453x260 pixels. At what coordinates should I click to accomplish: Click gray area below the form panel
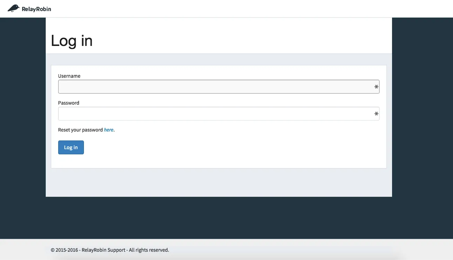[x=218, y=182]
